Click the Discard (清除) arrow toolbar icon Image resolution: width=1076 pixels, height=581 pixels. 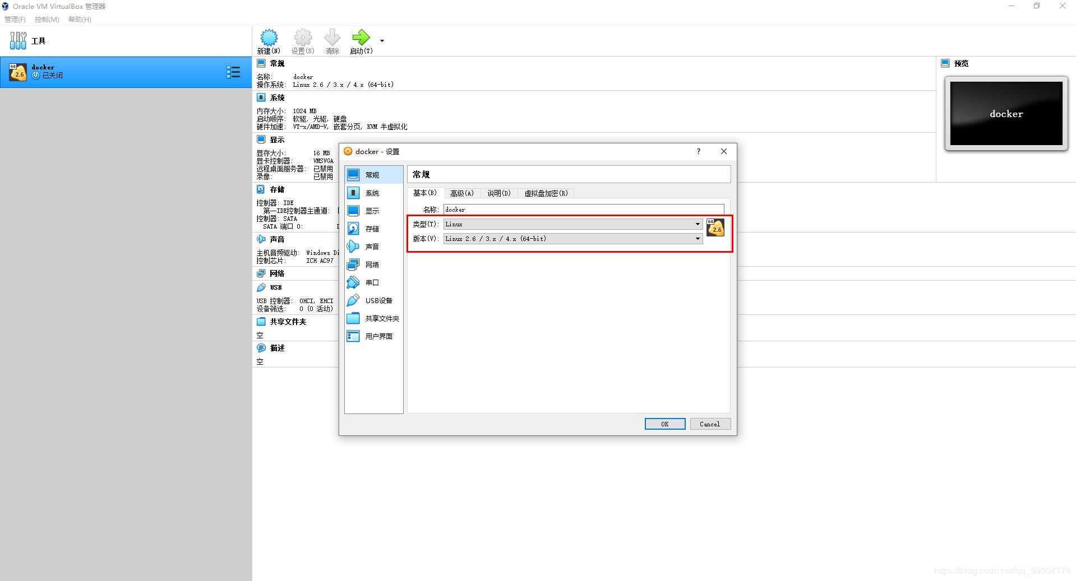click(x=332, y=38)
